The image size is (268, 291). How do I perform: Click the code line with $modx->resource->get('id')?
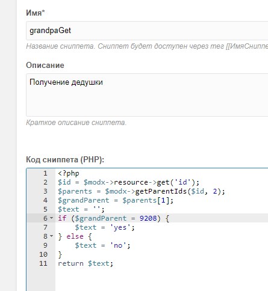point(128,182)
